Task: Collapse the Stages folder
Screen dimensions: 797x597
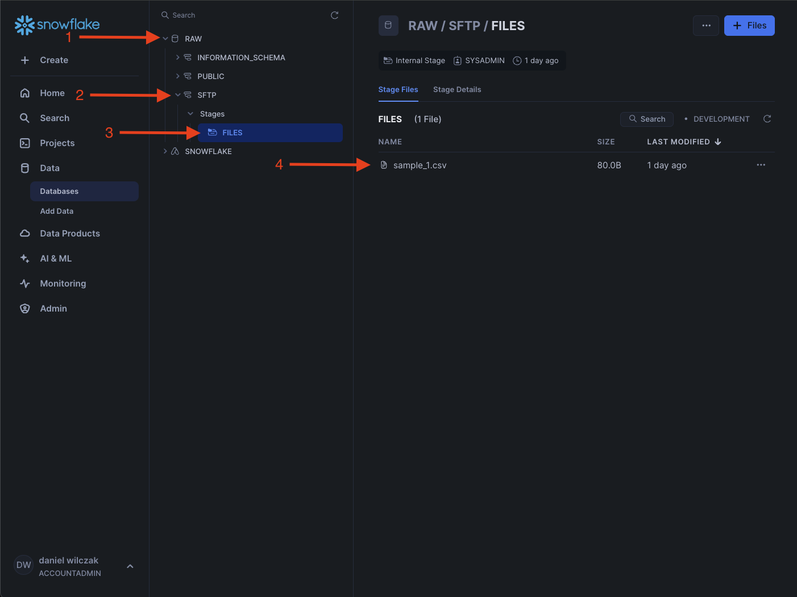Action: (x=190, y=114)
